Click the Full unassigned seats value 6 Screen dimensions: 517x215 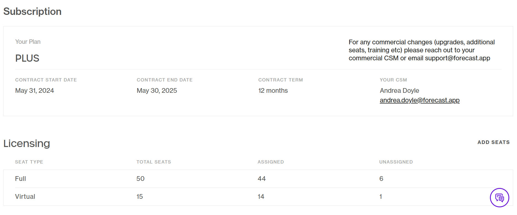pos(381,179)
